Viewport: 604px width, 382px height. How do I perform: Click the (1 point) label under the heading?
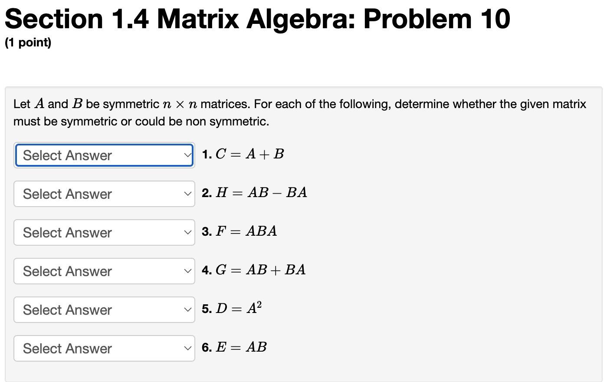click(27, 43)
